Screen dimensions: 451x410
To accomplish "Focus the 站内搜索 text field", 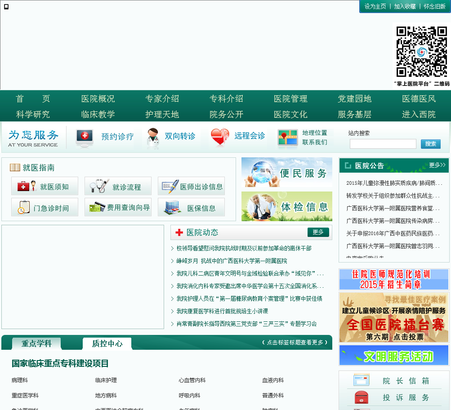I will (x=383, y=144).
